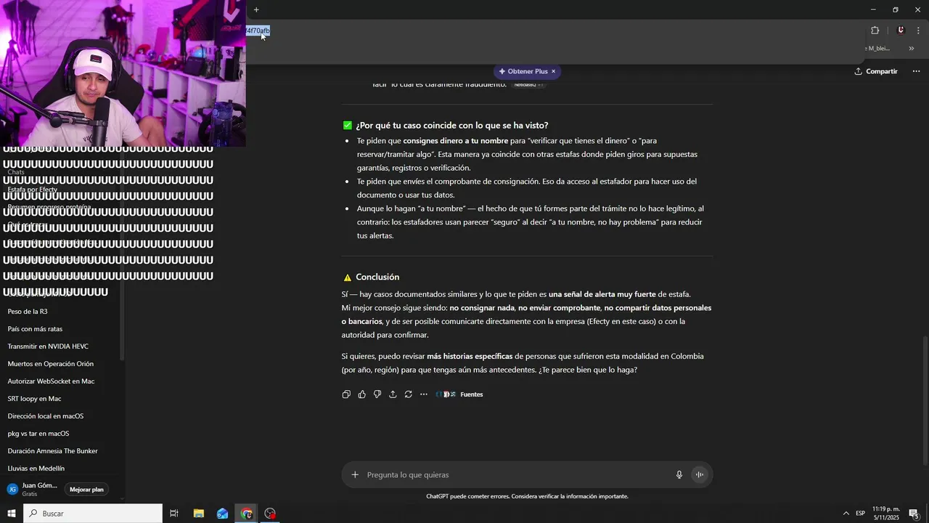Image resolution: width=929 pixels, height=523 pixels.
Task: Click the Conclusión heading
Action: coord(377,277)
